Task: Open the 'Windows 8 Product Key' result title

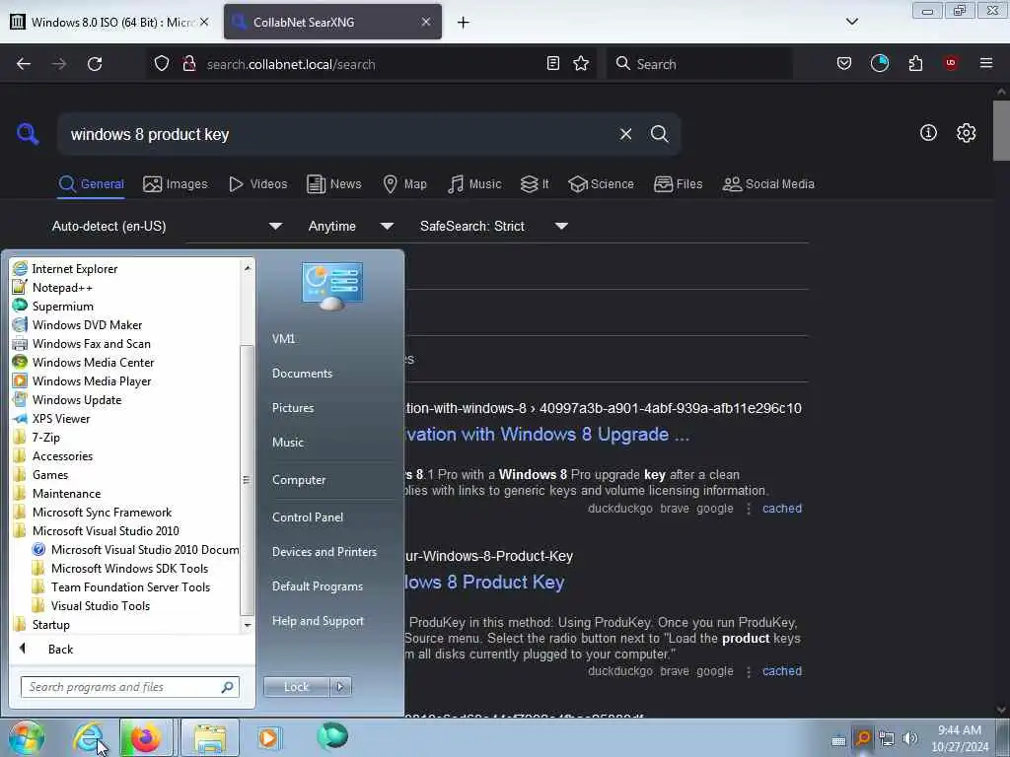Action: click(484, 582)
